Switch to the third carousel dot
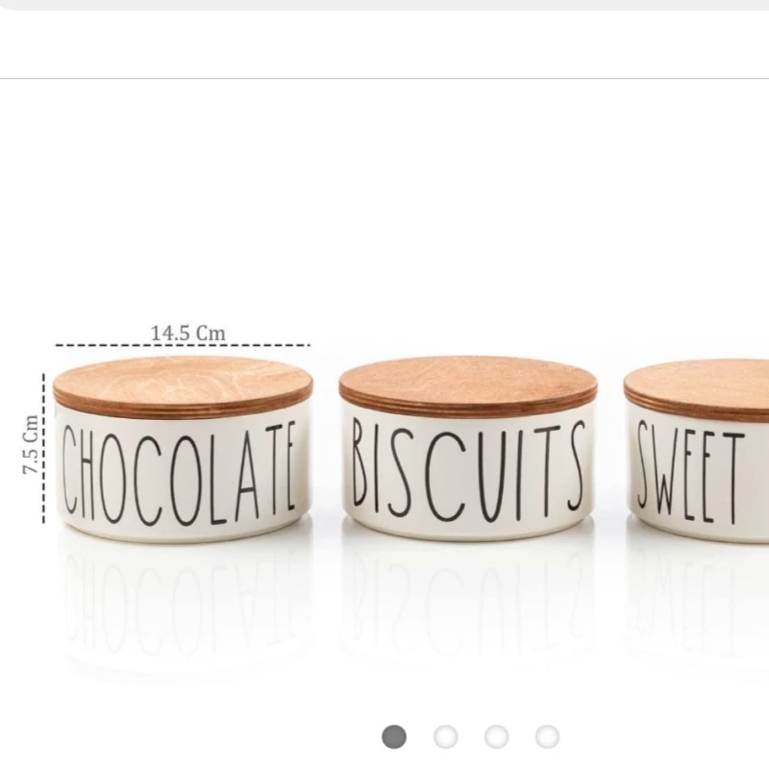The height and width of the screenshot is (769, 769). [496, 736]
